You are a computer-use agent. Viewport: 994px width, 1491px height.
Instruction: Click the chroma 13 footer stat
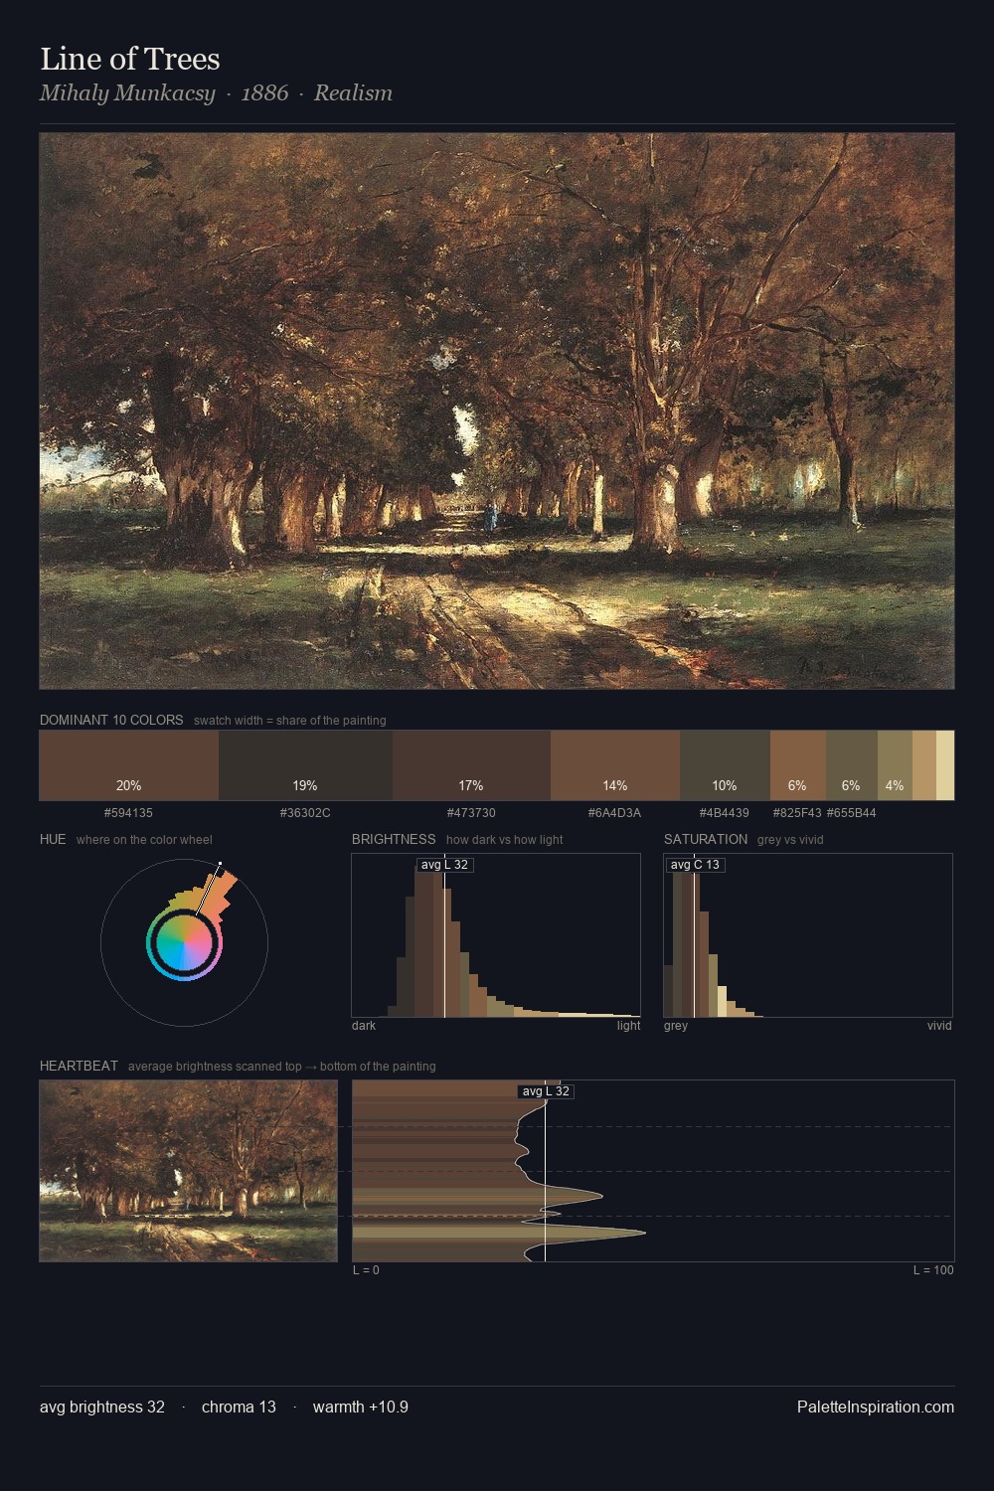[239, 1408]
